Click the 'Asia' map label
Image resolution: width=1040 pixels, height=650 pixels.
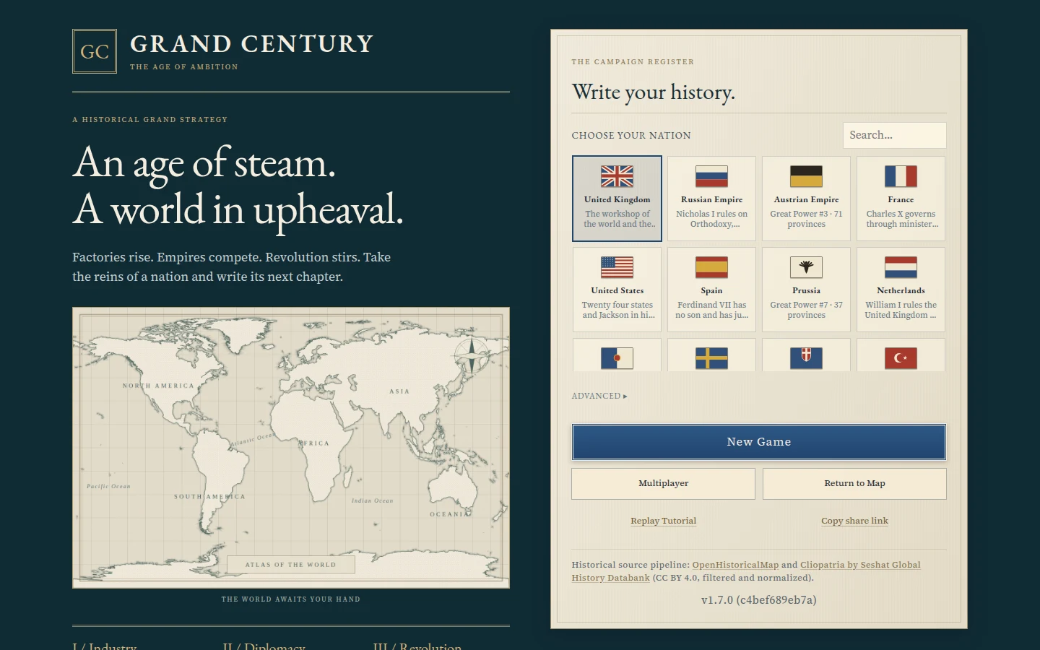pos(399,391)
